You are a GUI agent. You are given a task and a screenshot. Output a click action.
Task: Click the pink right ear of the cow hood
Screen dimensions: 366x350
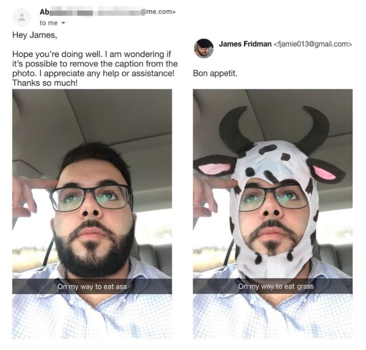(x=327, y=171)
